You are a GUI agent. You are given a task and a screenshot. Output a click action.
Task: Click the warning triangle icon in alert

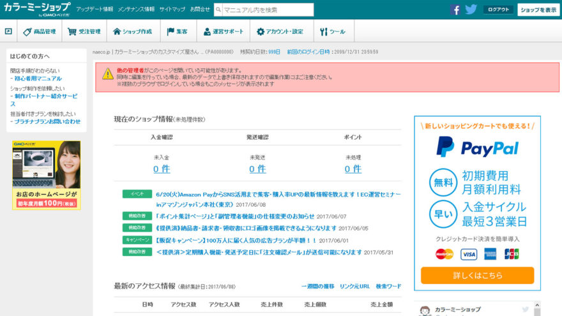[x=107, y=74]
